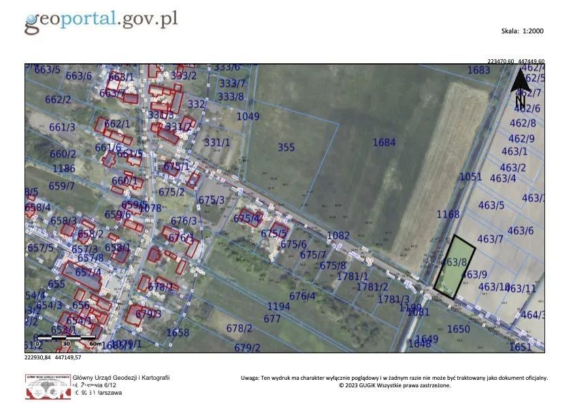Viewport: 573px width, 405px height.
Task: Select road parcel label 1082
Action: click(338, 236)
